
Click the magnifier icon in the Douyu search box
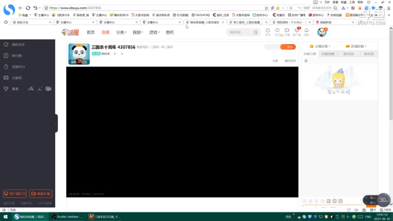[x=255, y=33]
